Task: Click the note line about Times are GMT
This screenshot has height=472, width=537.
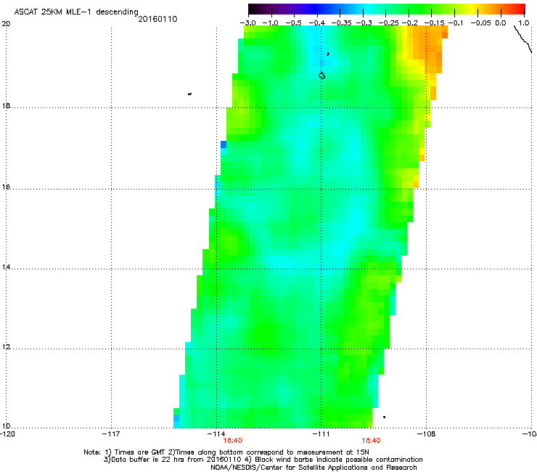Action: click(x=226, y=452)
